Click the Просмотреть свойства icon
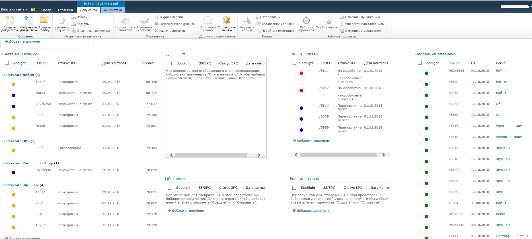This screenshot has width=532, height=239. [125, 20]
